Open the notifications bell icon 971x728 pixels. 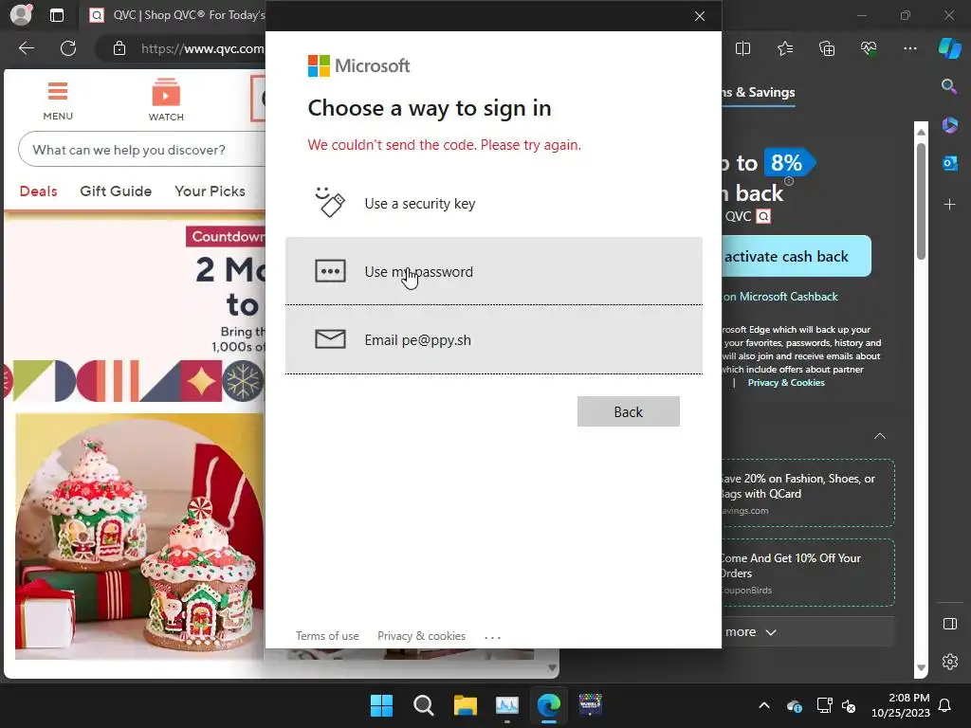coord(945,705)
